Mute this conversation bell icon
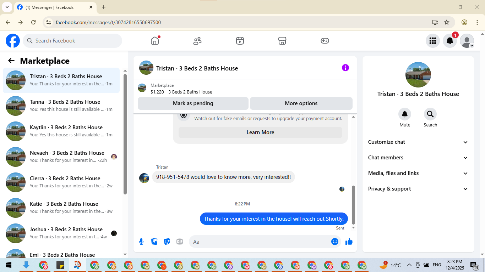 [x=405, y=114]
